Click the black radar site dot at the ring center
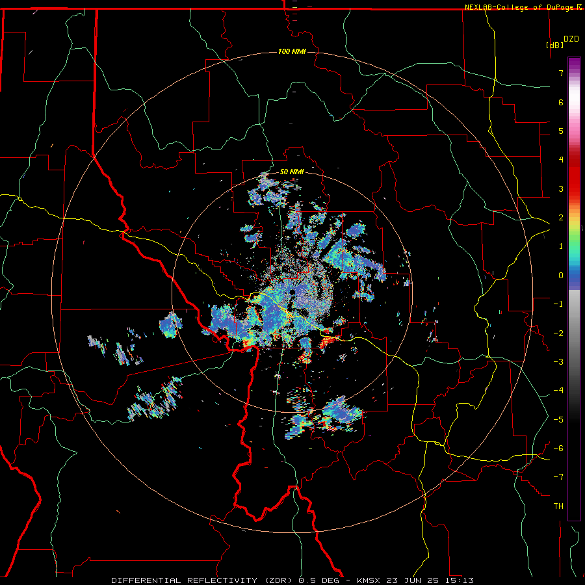The width and height of the screenshot is (585, 585). 292,292
